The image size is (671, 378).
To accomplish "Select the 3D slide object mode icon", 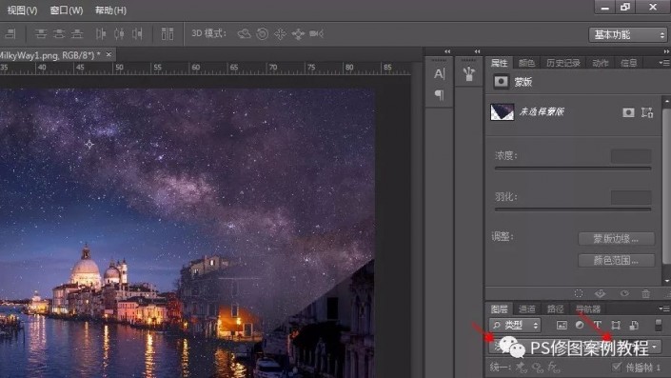I will click(x=298, y=33).
